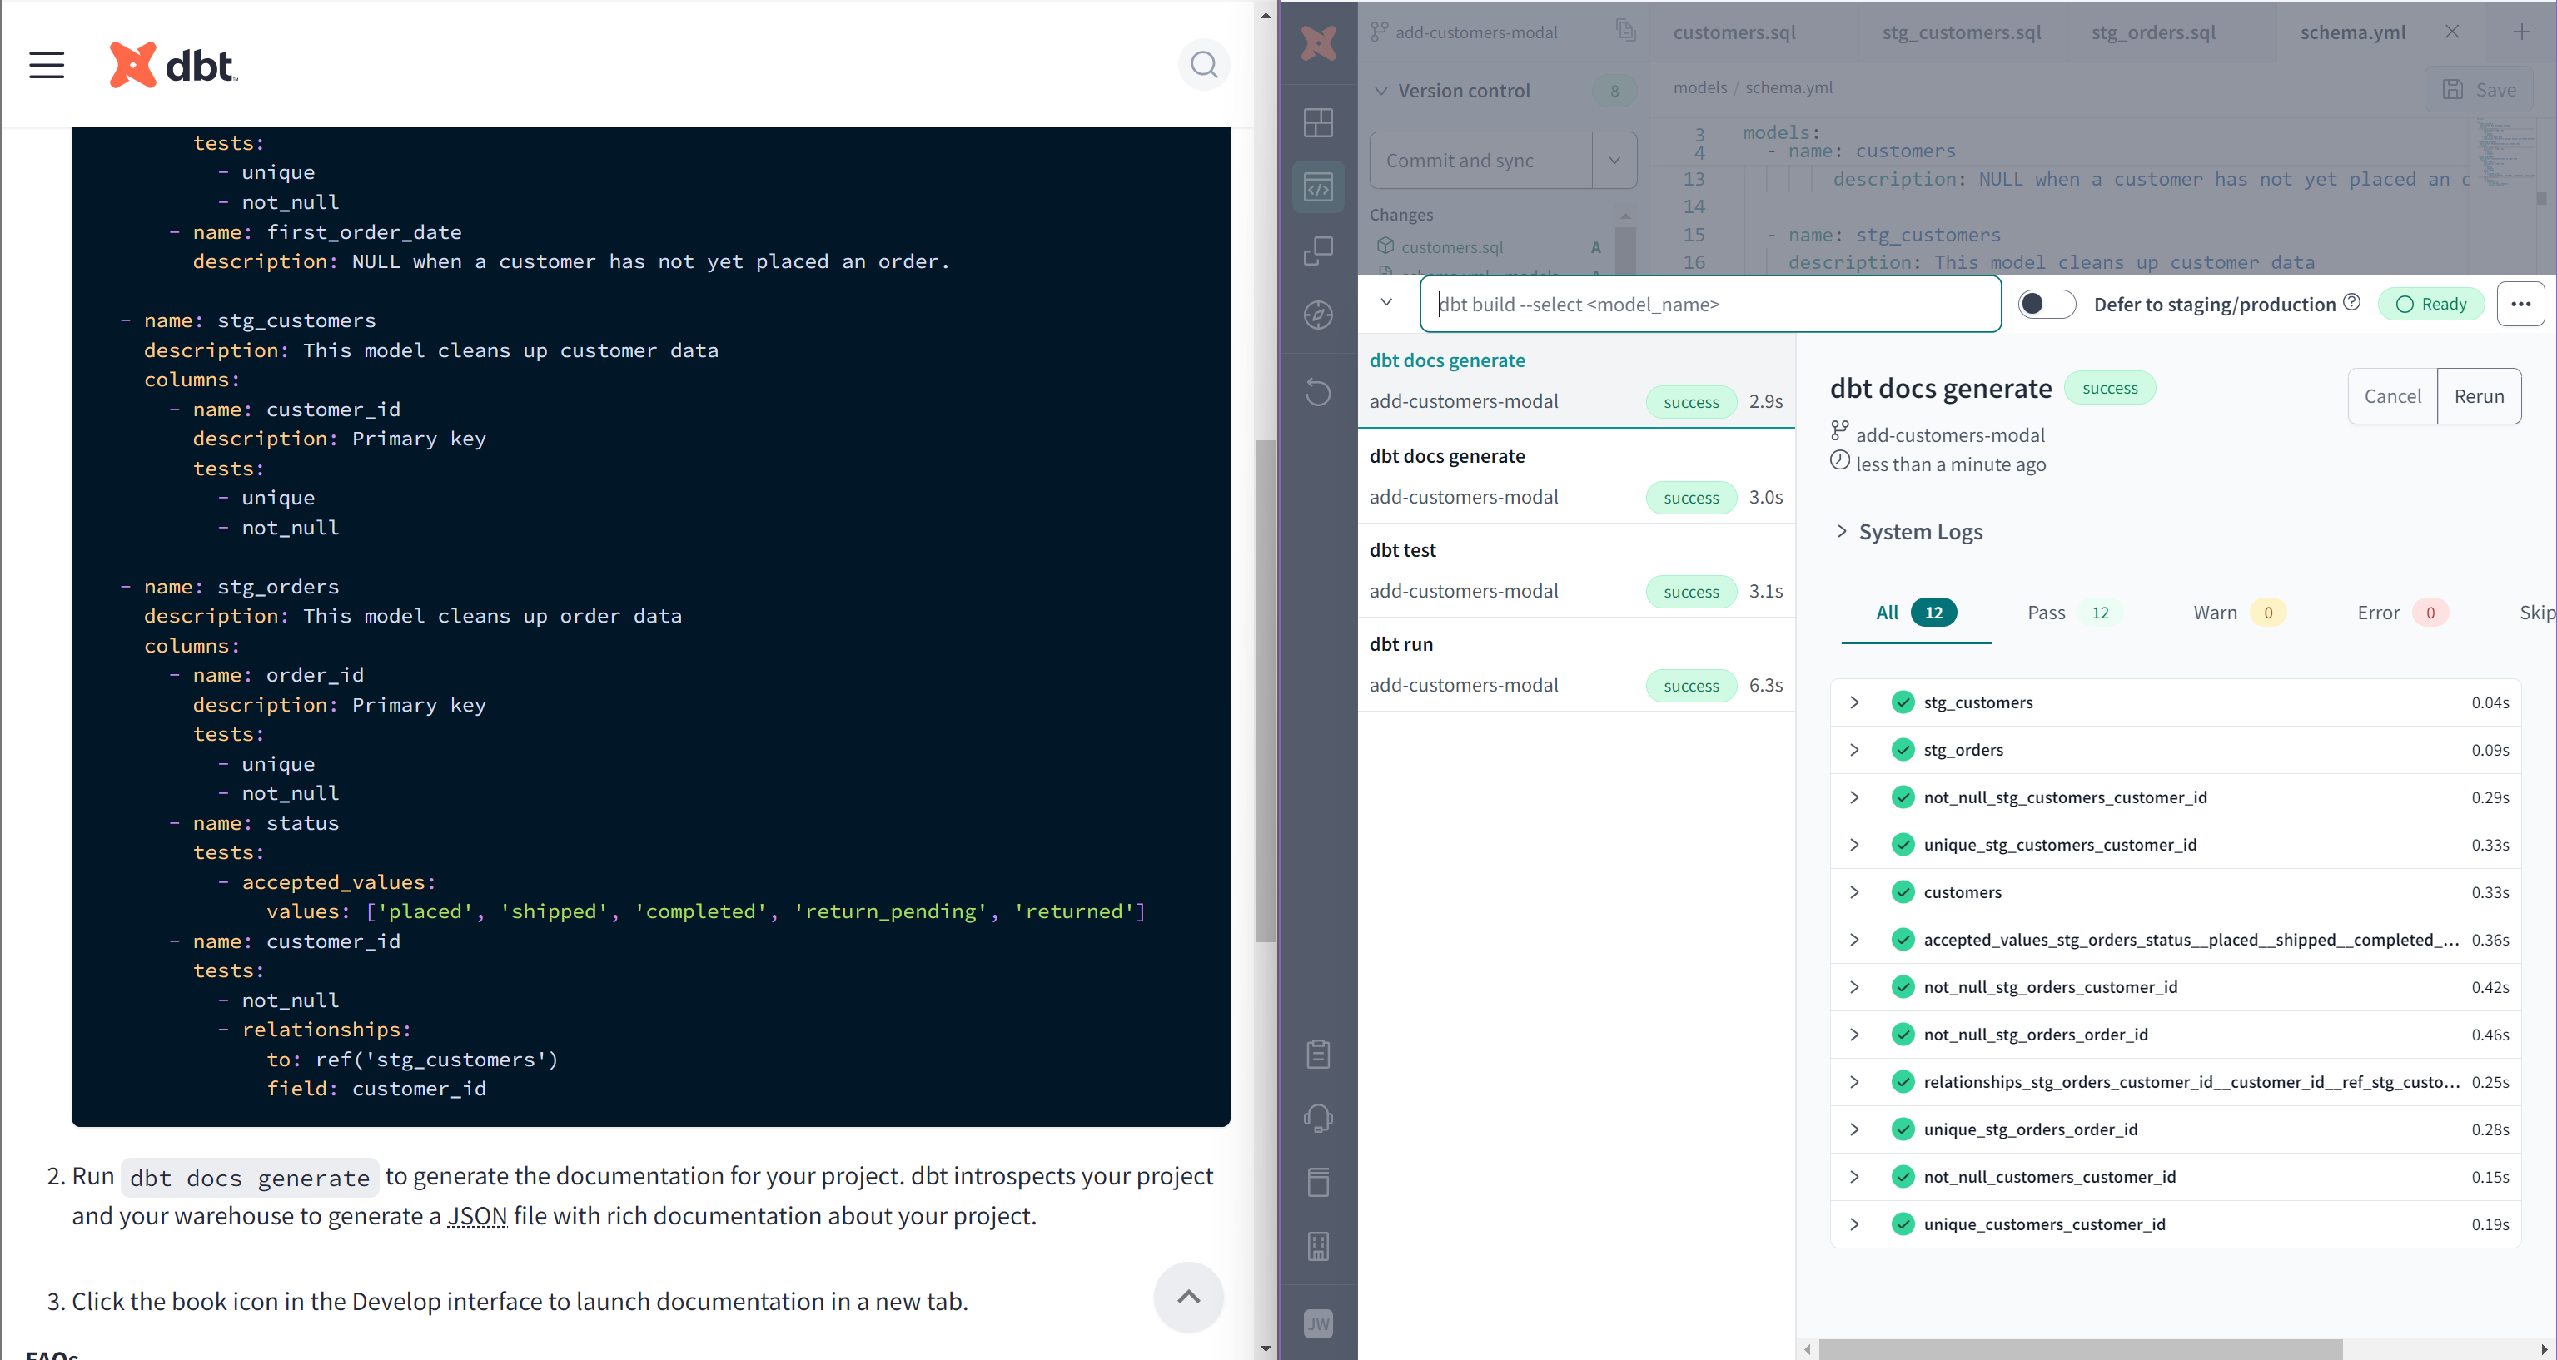This screenshot has width=2557, height=1360.
Task: Click the dbt logo in docs header
Action: tap(172, 66)
